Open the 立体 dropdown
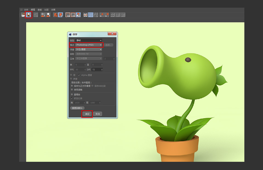This screenshot has width=263, height=170. (89, 58)
